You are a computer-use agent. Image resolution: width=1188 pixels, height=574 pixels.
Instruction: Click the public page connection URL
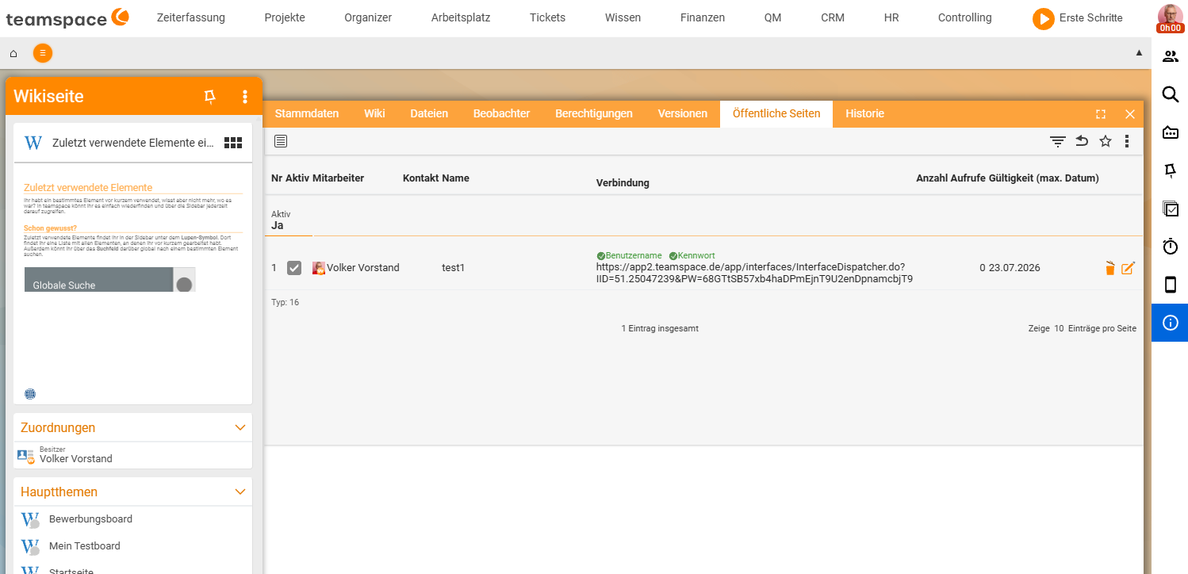pos(754,273)
